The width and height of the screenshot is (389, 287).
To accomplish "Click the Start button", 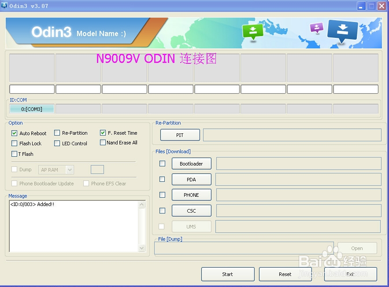I will tap(228, 274).
